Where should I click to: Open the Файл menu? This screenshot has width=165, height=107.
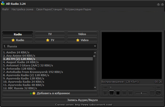(x=5, y=9)
